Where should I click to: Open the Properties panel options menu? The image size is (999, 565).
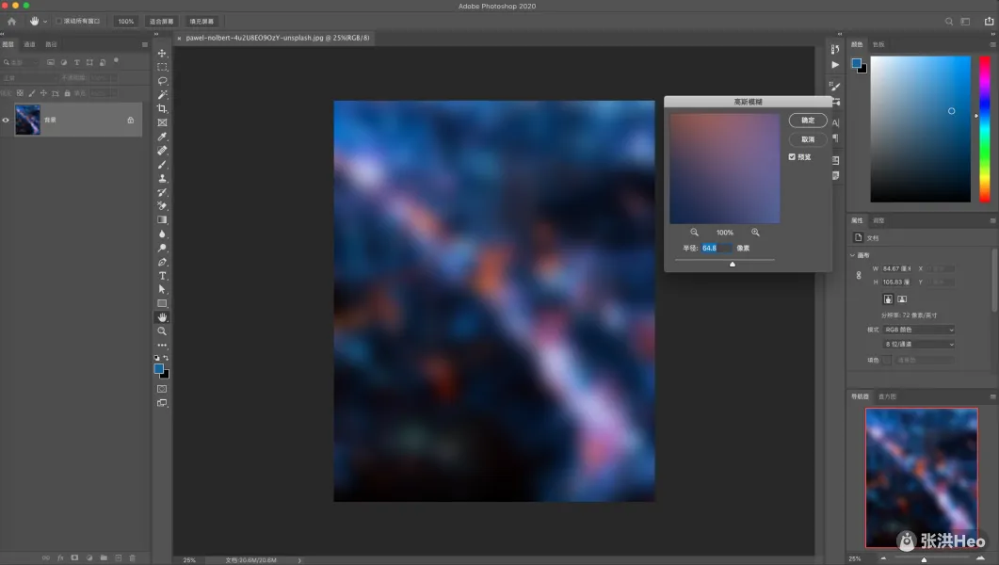[x=992, y=220]
